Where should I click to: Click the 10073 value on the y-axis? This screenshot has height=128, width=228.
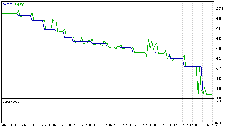[219, 8]
